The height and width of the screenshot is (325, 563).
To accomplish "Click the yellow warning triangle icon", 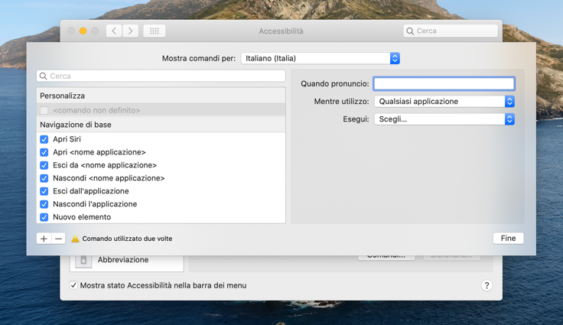I will [75, 239].
